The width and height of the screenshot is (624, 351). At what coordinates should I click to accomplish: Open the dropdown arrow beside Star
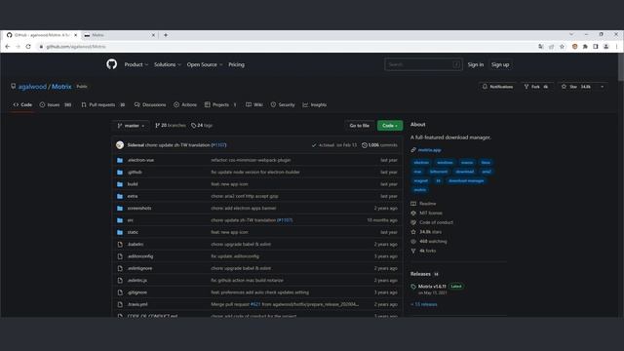[603, 87]
